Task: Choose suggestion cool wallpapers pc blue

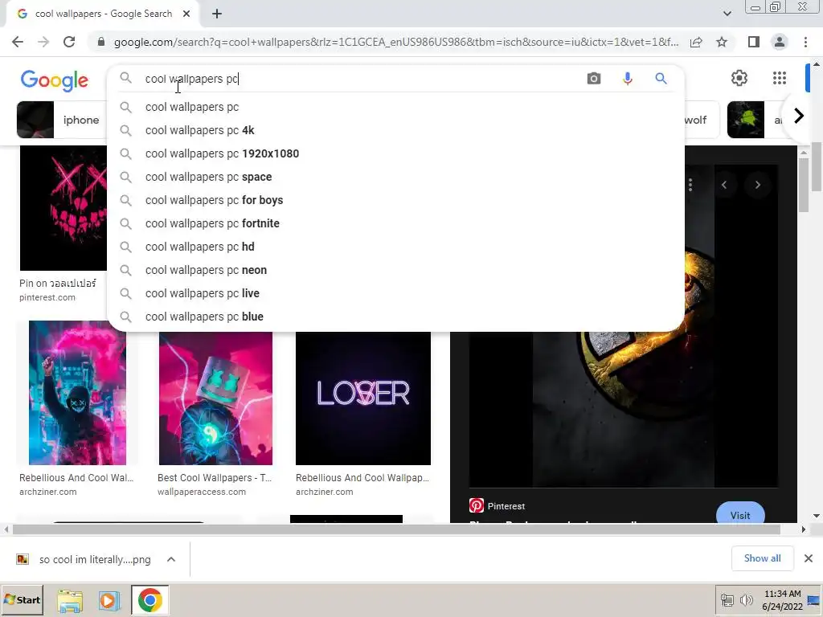Action: [395, 317]
